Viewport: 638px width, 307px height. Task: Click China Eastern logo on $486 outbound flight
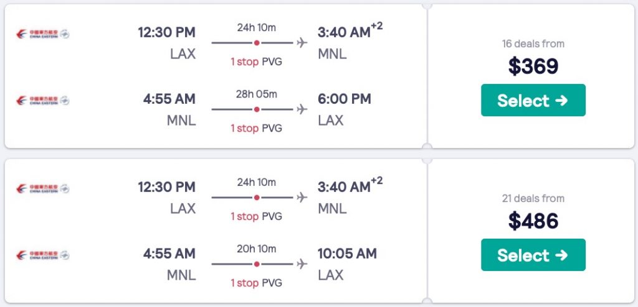42,188
